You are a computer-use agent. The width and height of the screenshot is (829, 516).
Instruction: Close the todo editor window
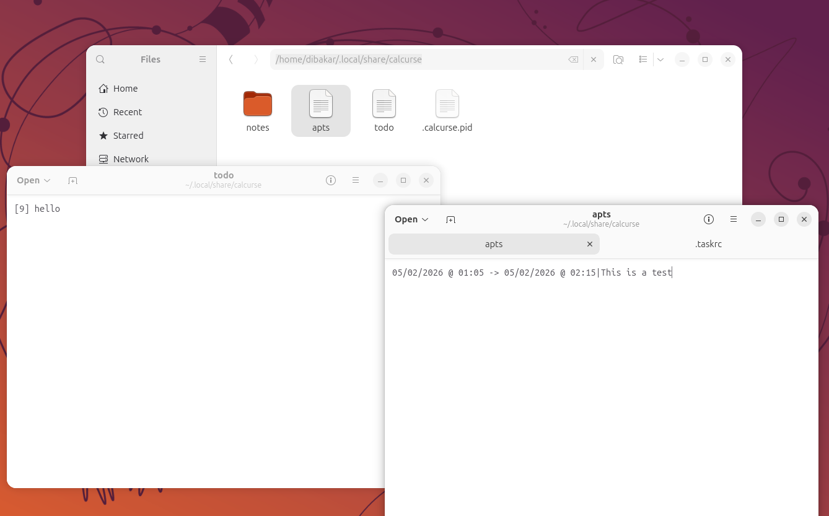pos(426,180)
